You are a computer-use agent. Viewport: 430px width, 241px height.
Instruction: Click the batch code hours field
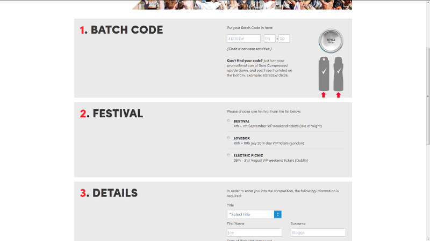click(270, 39)
